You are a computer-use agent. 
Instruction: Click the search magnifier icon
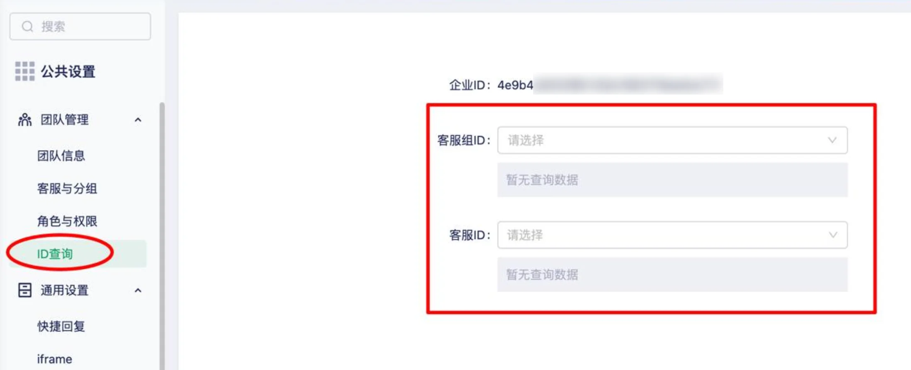(27, 26)
